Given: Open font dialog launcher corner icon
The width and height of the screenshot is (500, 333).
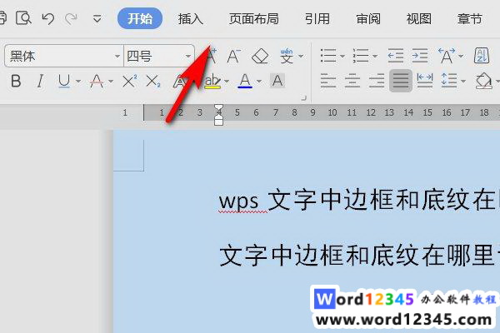Looking at the screenshot, I should coord(303,98).
